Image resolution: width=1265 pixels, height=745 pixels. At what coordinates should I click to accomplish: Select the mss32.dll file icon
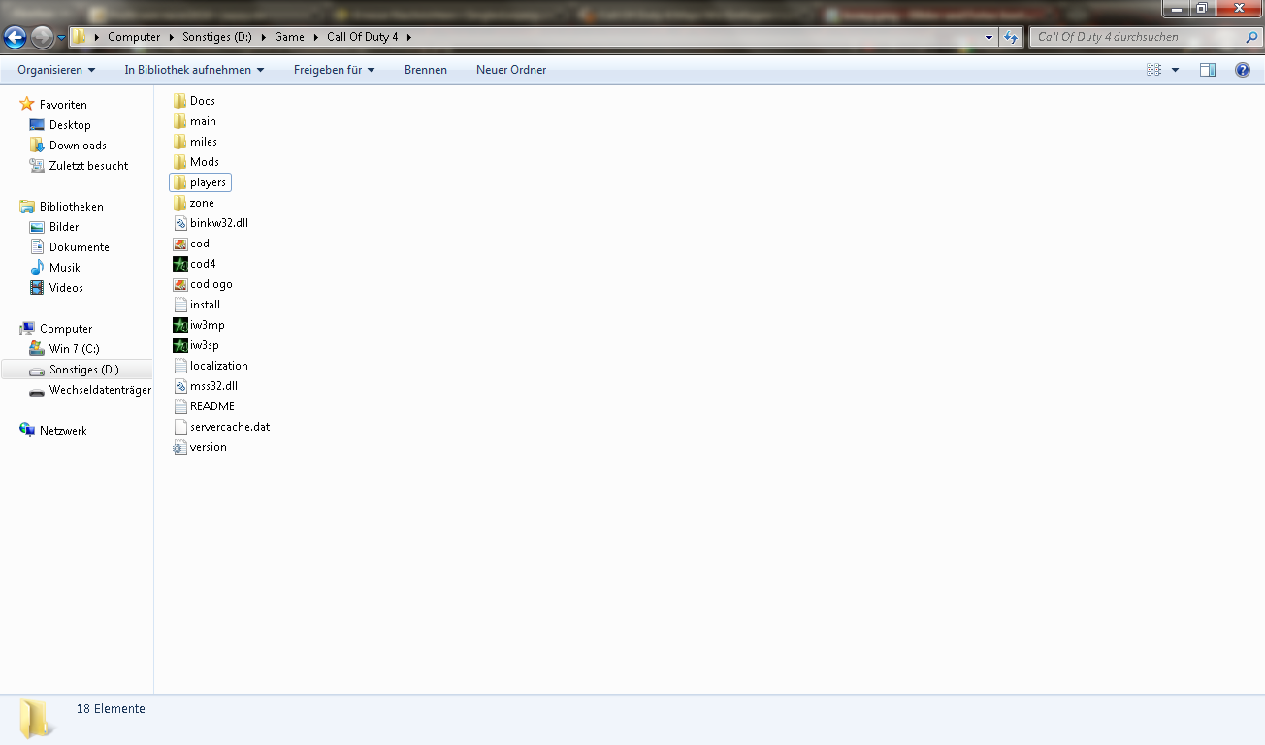click(x=180, y=386)
